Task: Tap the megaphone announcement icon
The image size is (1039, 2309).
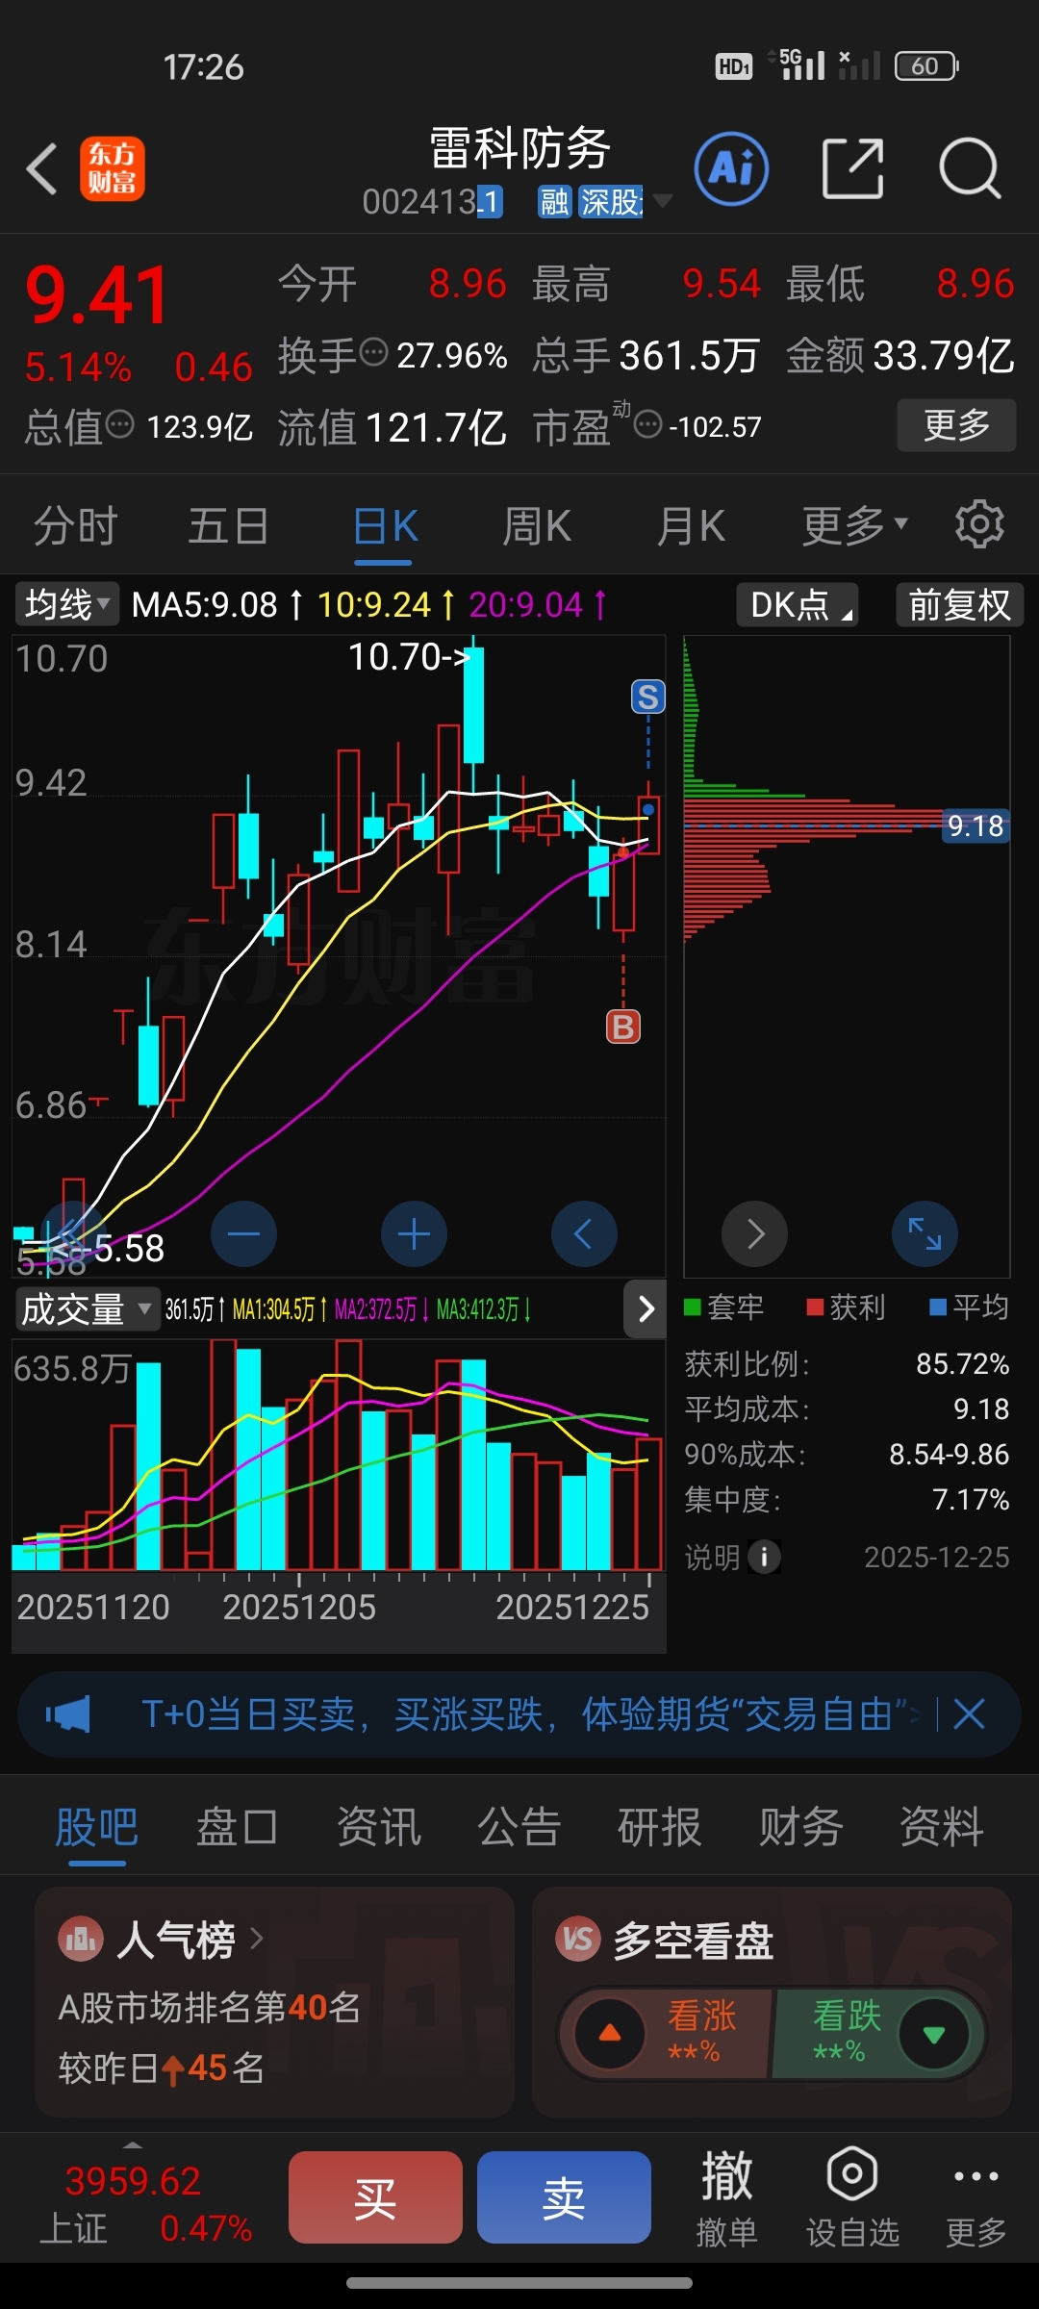Action: tap(67, 1713)
